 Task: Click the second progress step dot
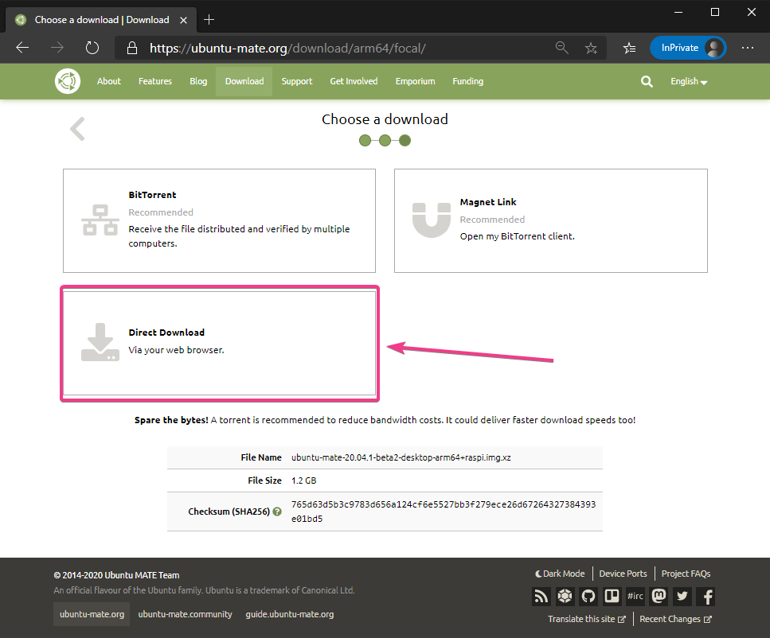tap(385, 141)
